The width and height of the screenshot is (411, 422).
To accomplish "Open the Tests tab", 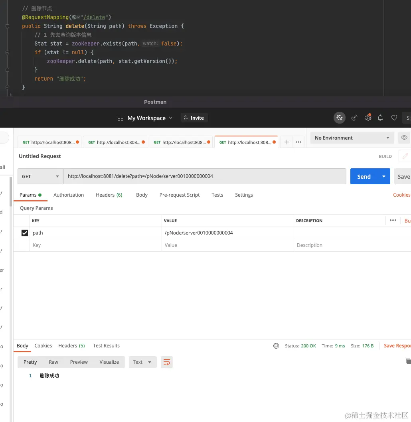I will (x=217, y=195).
